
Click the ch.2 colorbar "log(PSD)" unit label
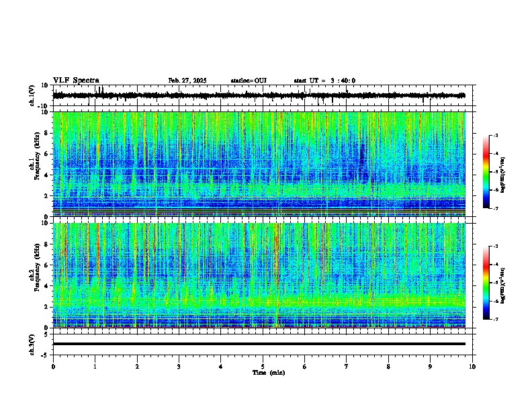coord(503,285)
